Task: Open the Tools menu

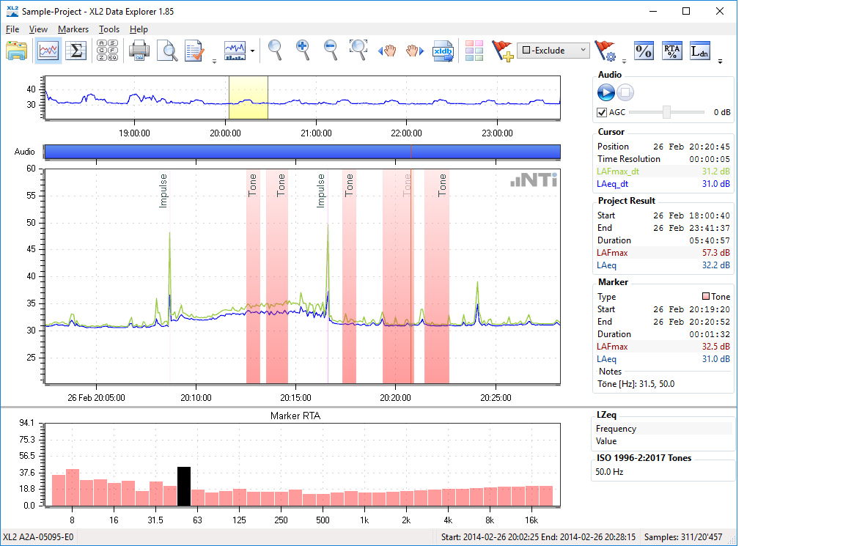Action: point(109,29)
